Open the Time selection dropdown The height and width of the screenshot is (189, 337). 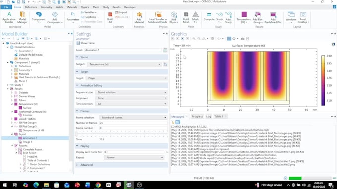(131, 104)
